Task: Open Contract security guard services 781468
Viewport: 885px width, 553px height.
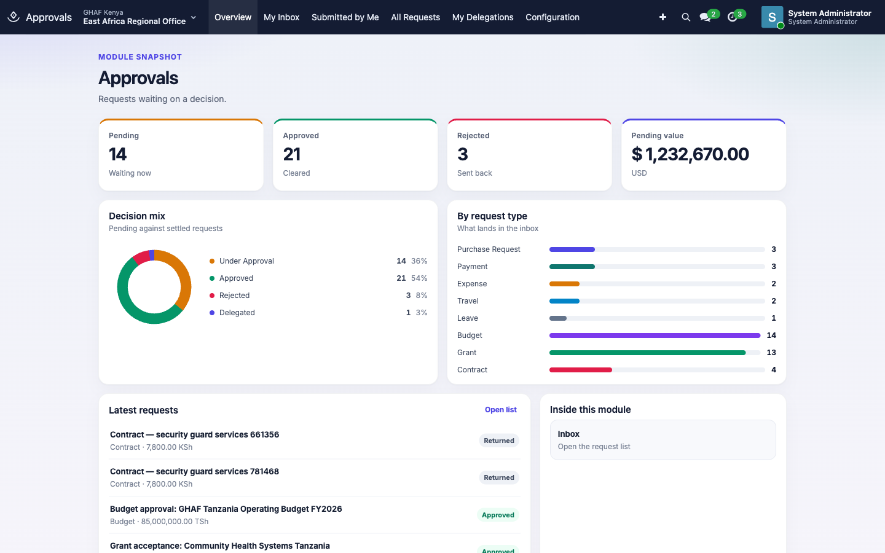Action: tap(314, 477)
